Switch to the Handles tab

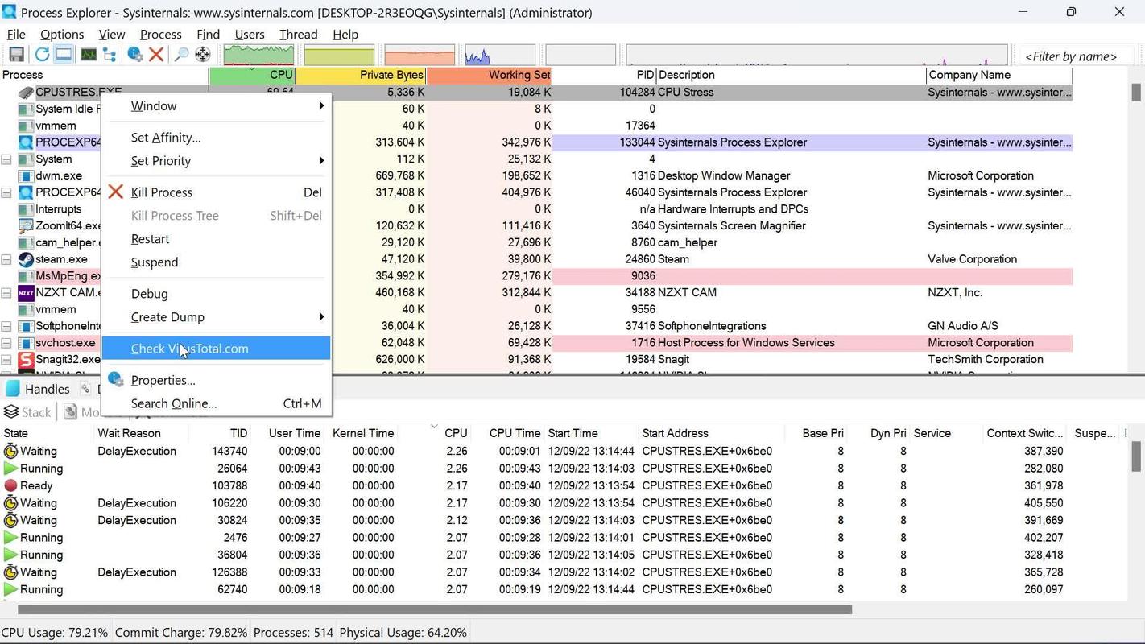[x=39, y=389]
